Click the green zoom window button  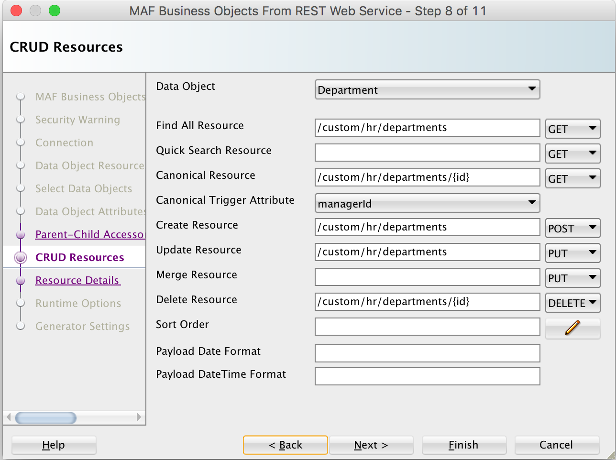[55, 11]
